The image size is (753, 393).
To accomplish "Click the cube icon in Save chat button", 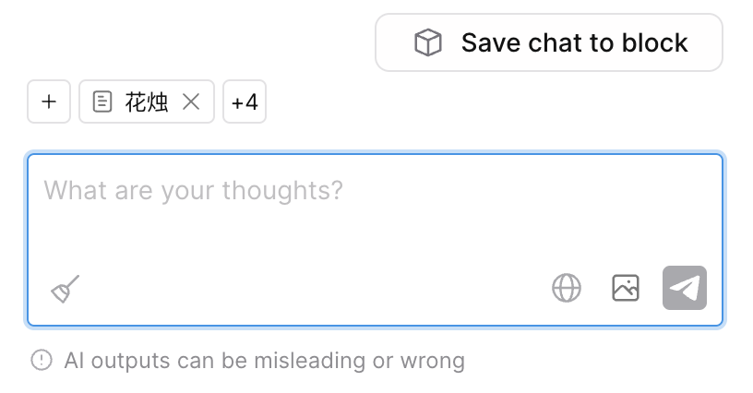I will point(427,42).
